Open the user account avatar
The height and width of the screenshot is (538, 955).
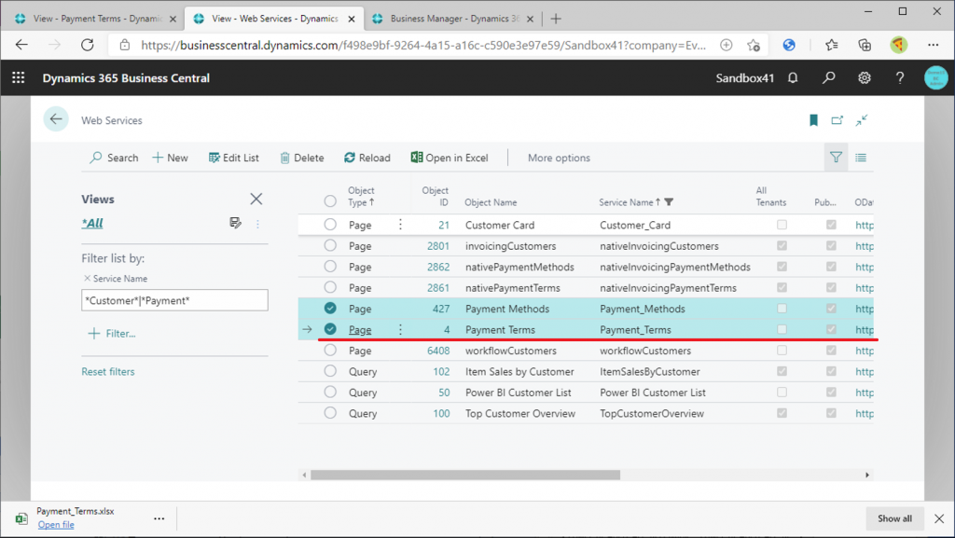935,78
